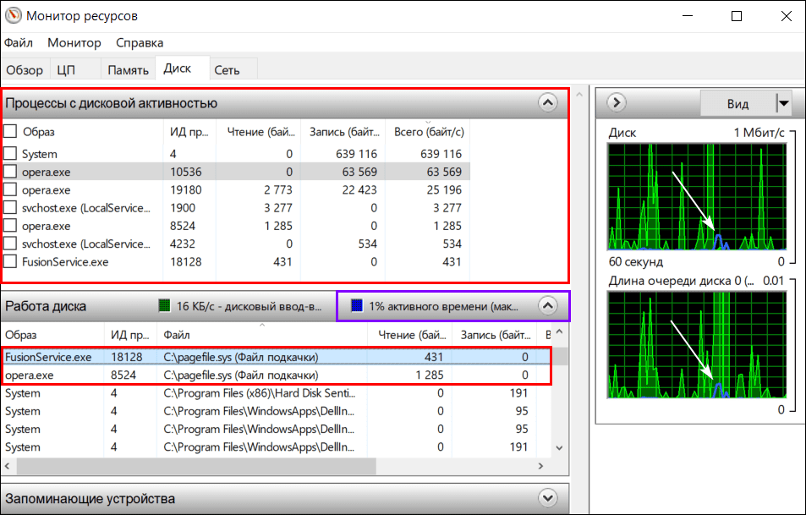Check the opera.exe 10536 checkbox
This screenshot has width=806, height=515.
coord(10,172)
